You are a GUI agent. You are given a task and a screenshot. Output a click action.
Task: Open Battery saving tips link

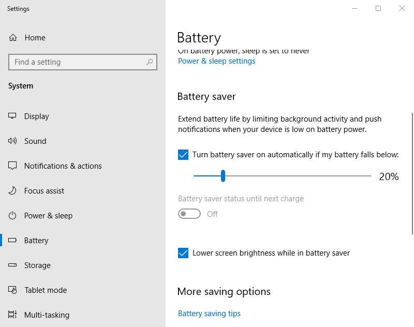(x=209, y=313)
